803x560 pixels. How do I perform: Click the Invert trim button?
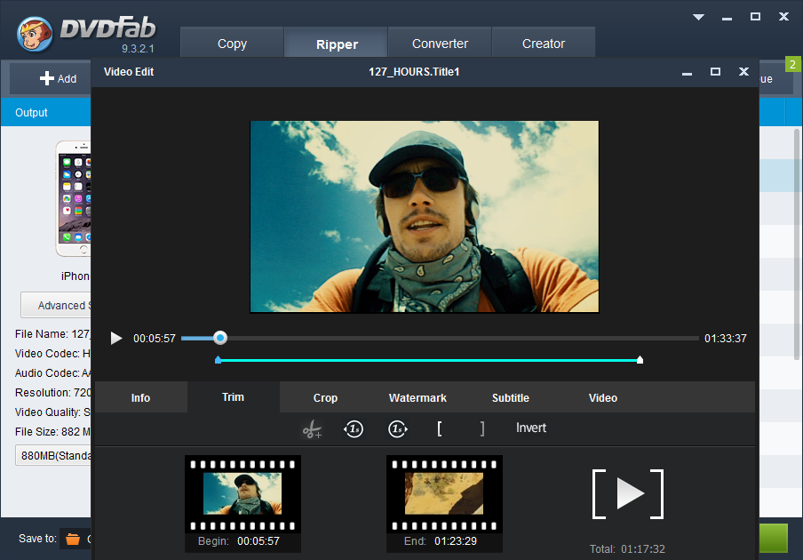click(531, 428)
